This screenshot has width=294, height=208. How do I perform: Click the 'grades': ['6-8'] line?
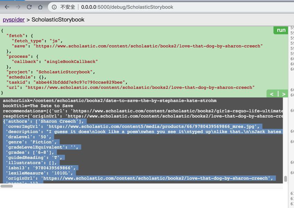(30, 152)
